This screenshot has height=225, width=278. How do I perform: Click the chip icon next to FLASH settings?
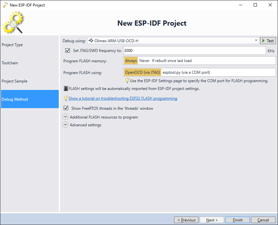coord(66,89)
